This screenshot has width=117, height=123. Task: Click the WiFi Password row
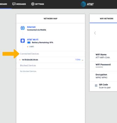tap(103, 66)
